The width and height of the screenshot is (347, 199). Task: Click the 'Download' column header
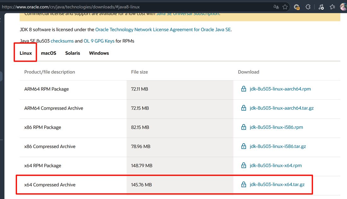click(249, 72)
